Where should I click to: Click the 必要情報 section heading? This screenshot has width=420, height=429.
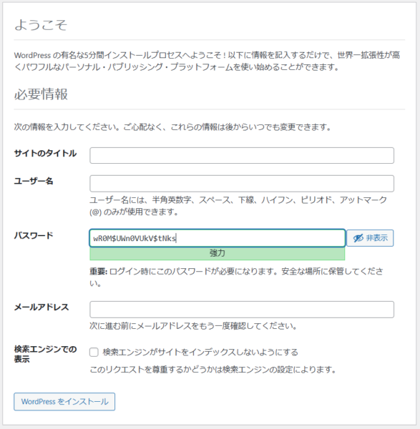click(x=41, y=94)
